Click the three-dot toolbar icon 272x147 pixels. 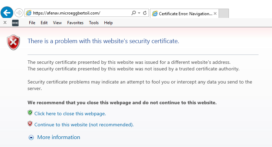pos(15,23)
